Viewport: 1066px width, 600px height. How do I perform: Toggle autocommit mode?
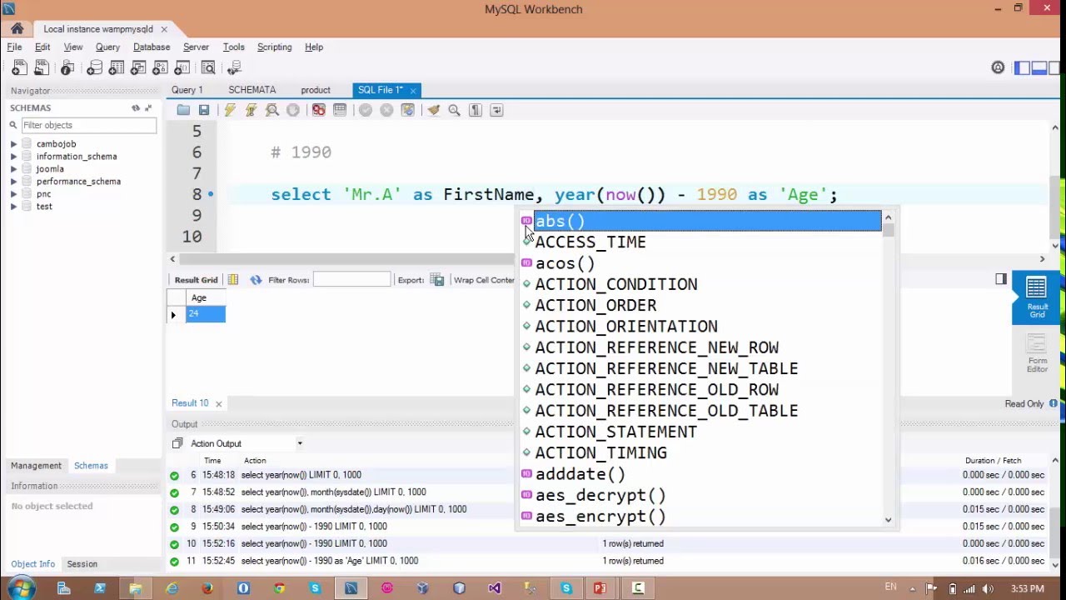[x=407, y=110]
